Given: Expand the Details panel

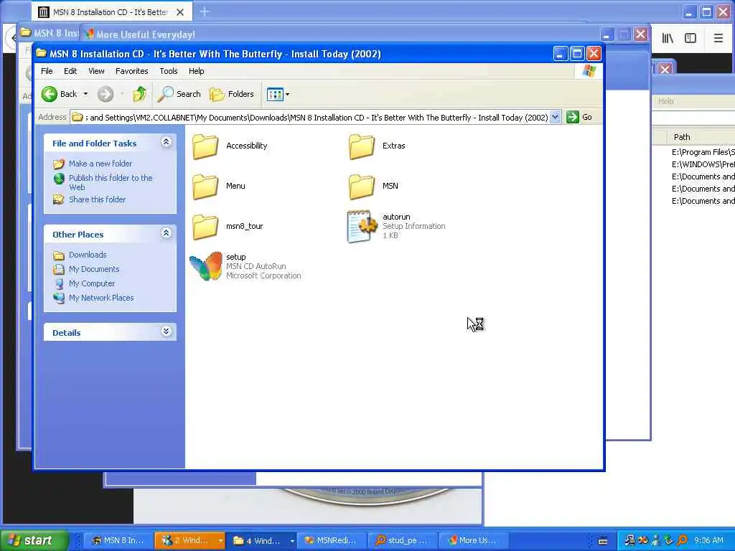Looking at the screenshot, I should coord(166,331).
